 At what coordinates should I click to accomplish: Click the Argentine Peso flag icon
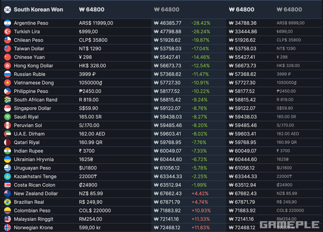(x=8, y=23)
